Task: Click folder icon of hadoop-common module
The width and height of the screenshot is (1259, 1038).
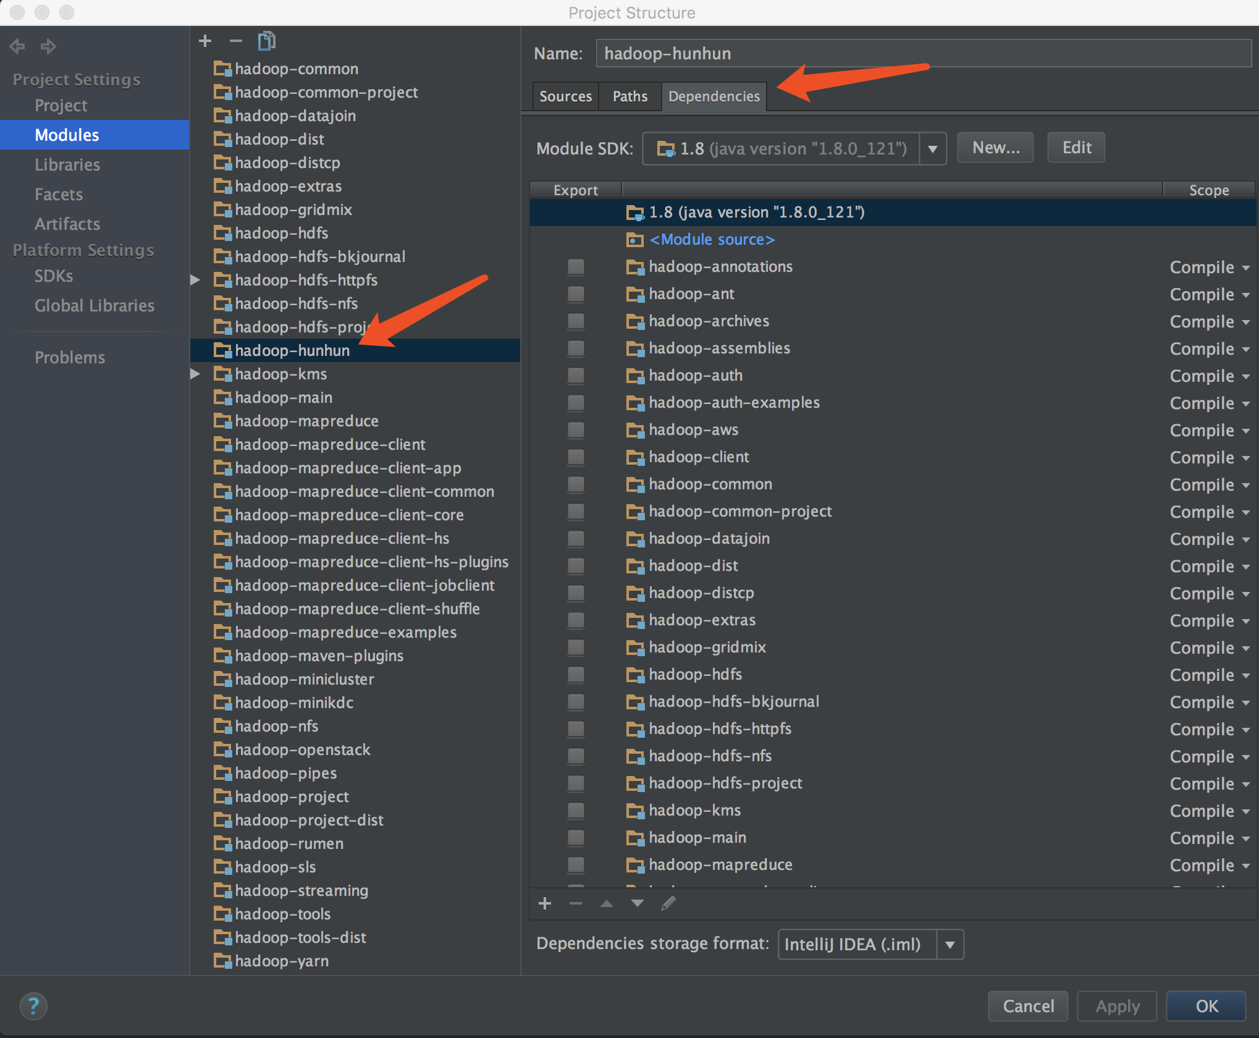Action: (x=222, y=69)
